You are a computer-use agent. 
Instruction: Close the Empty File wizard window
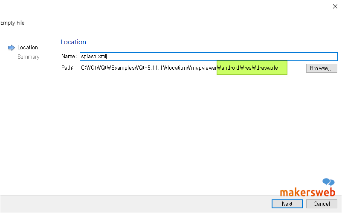pyautogui.click(x=335, y=6)
